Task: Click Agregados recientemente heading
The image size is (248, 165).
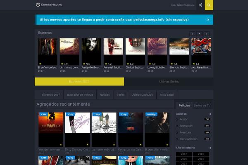Action: click(63, 104)
